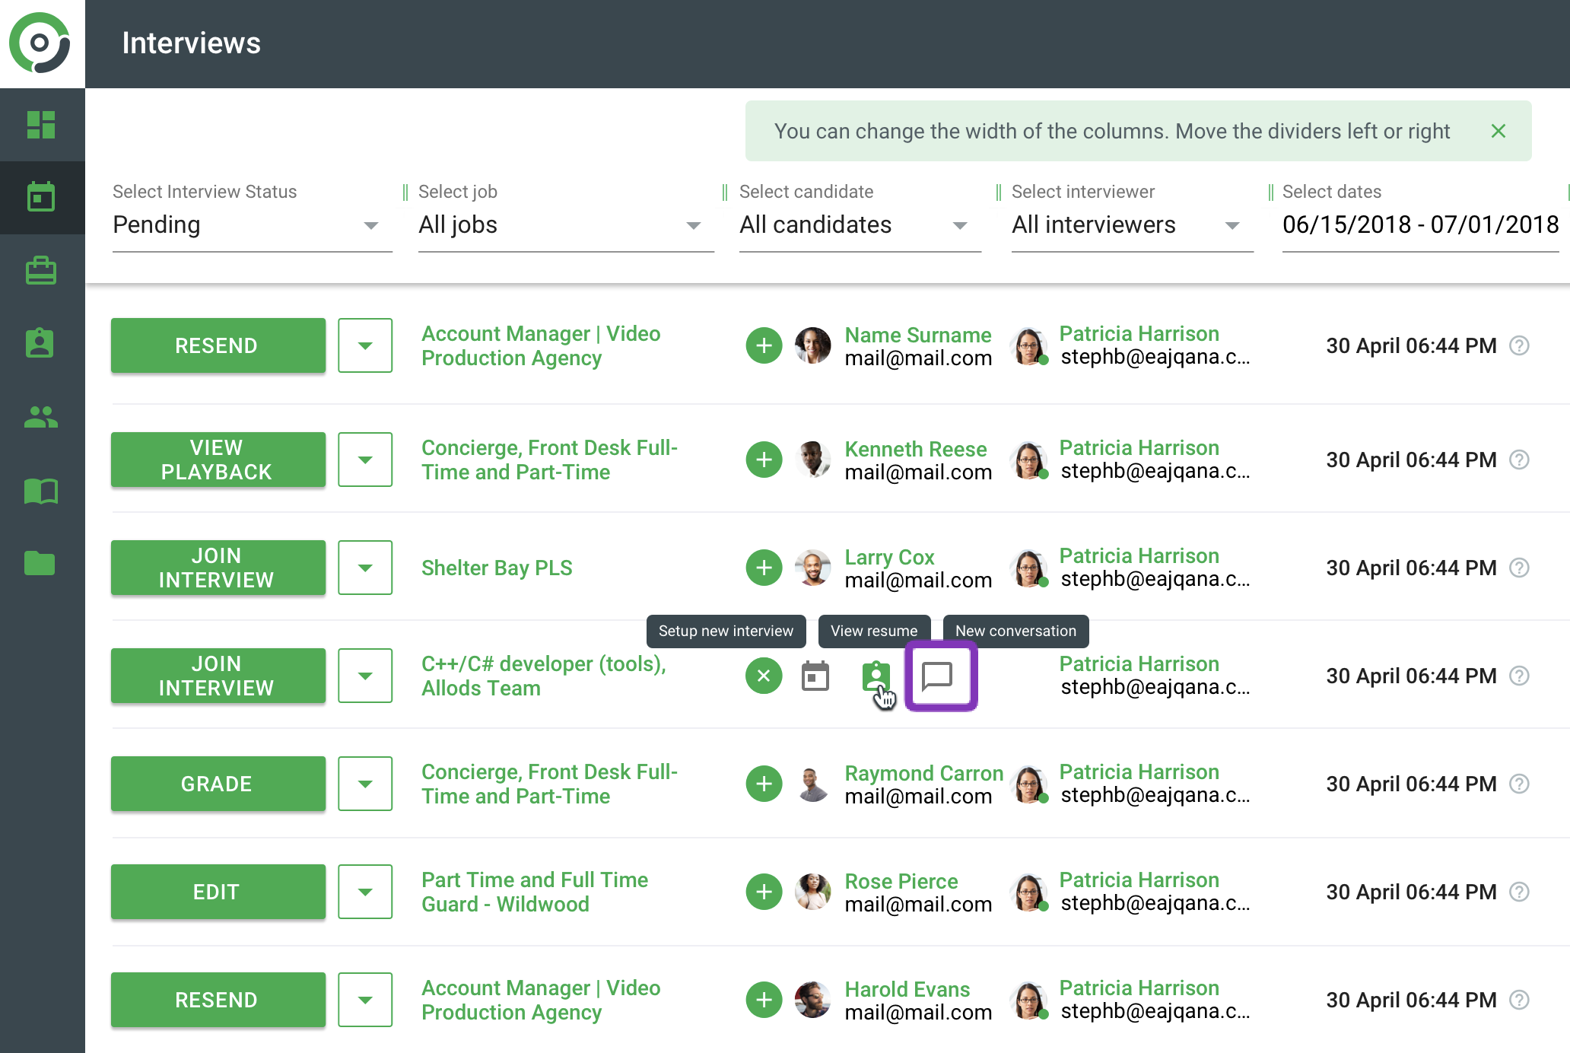Open the team people icon in sidebar
This screenshot has width=1570, height=1053.
(41, 416)
